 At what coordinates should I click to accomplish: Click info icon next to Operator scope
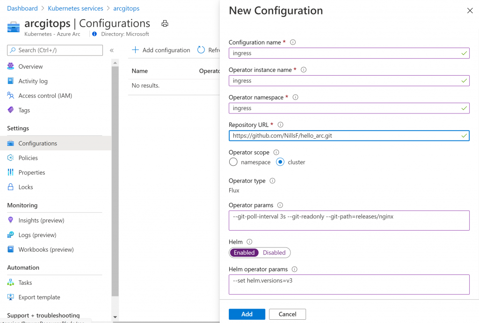coord(276,152)
